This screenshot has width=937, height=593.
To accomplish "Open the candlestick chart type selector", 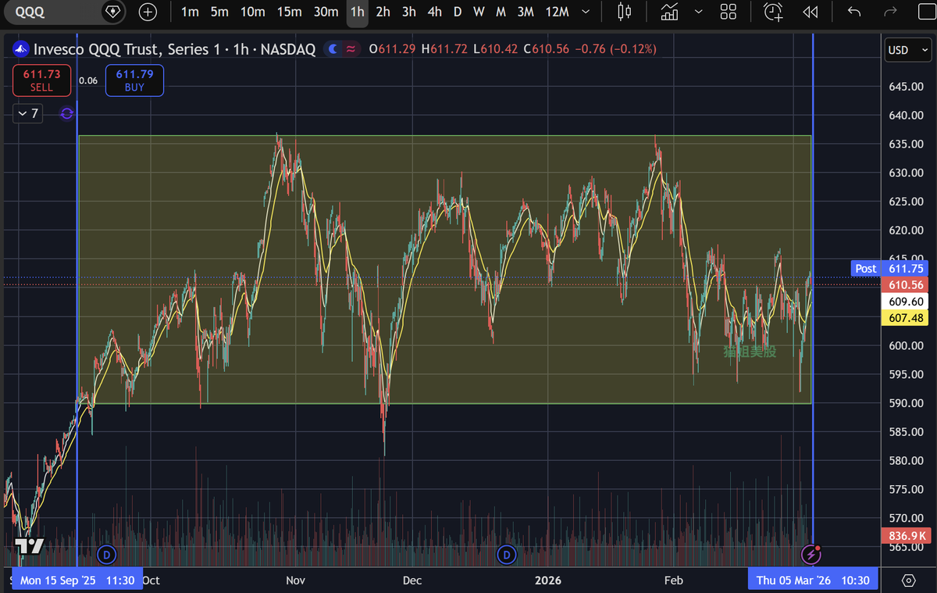I will tap(624, 12).
